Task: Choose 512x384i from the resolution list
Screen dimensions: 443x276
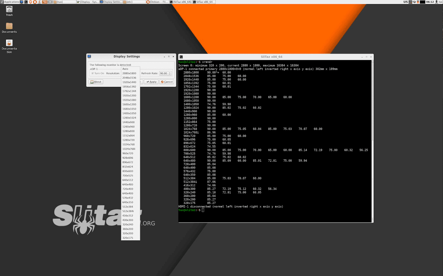Action: [130, 211]
